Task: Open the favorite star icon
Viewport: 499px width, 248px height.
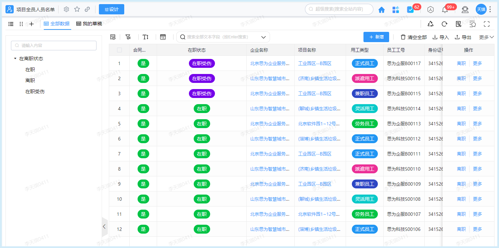Action: [x=77, y=9]
